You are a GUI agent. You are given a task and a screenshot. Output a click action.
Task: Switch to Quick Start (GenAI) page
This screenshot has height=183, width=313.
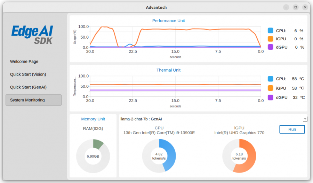[x=29, y=87]
